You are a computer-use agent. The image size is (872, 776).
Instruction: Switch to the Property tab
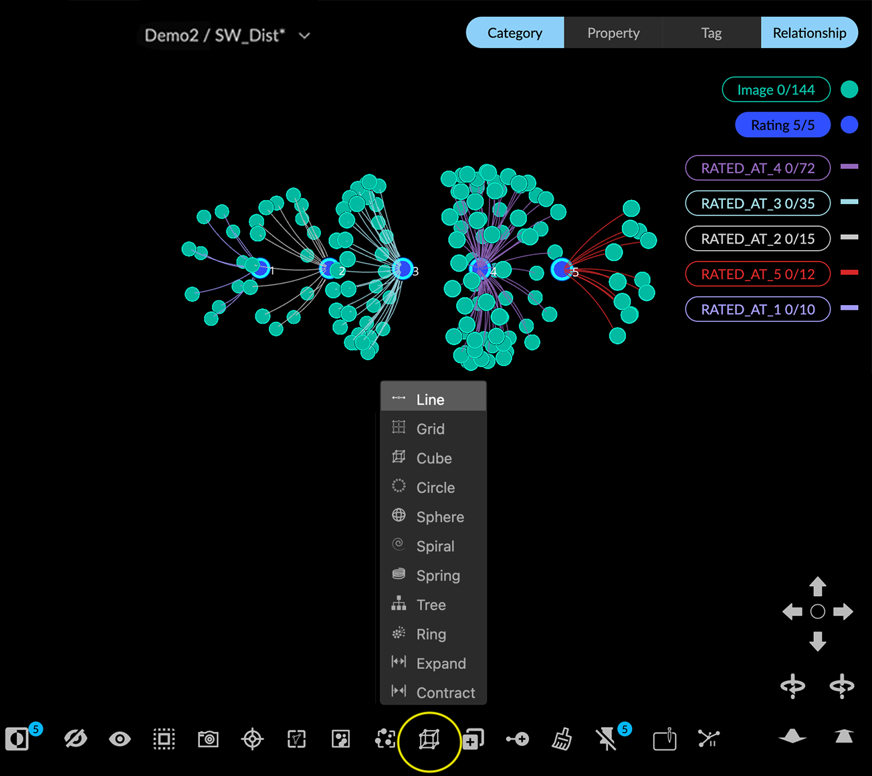[x=613, y=33]
